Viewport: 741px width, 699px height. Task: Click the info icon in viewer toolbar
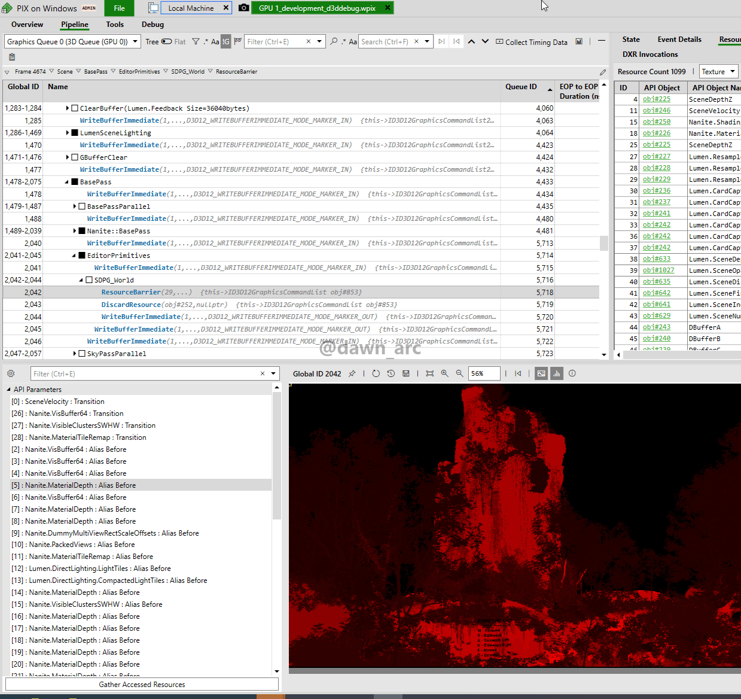point(572,373)
